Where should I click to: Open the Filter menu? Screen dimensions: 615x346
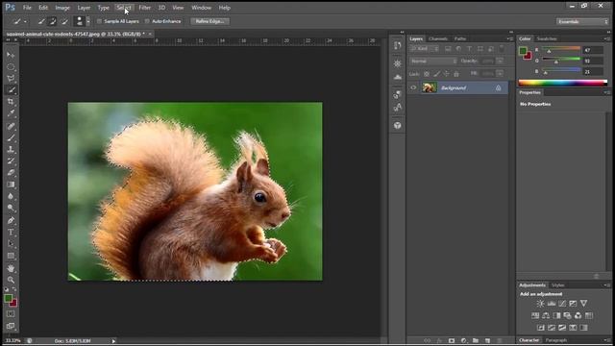145,8
